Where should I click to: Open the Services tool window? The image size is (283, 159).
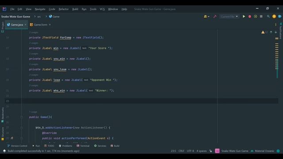click(100, 146)
